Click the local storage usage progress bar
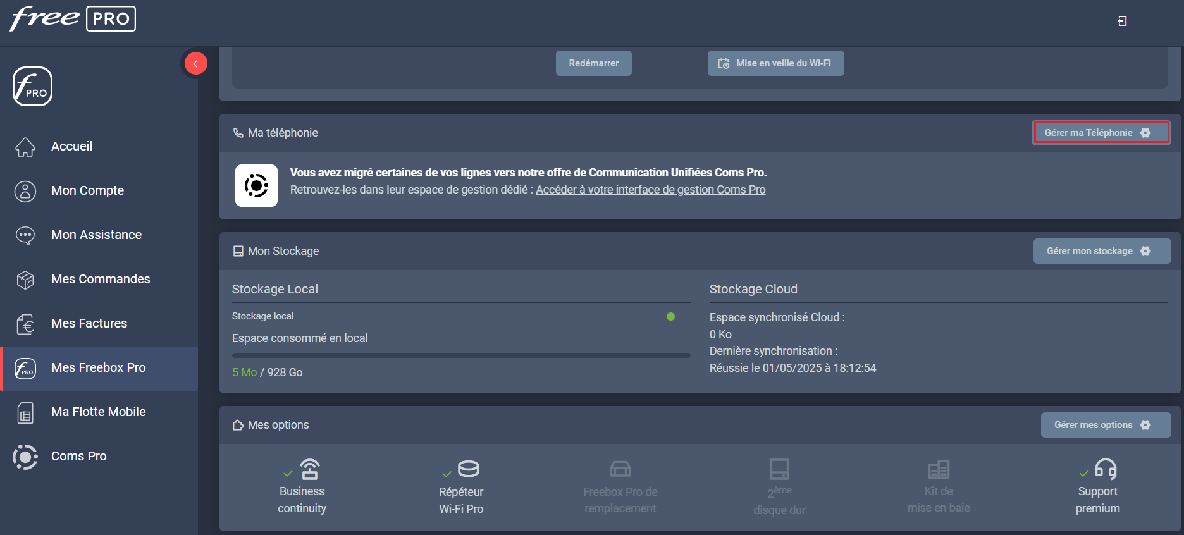Screen dimensions: 1184x535 click(x=460, y=355)
